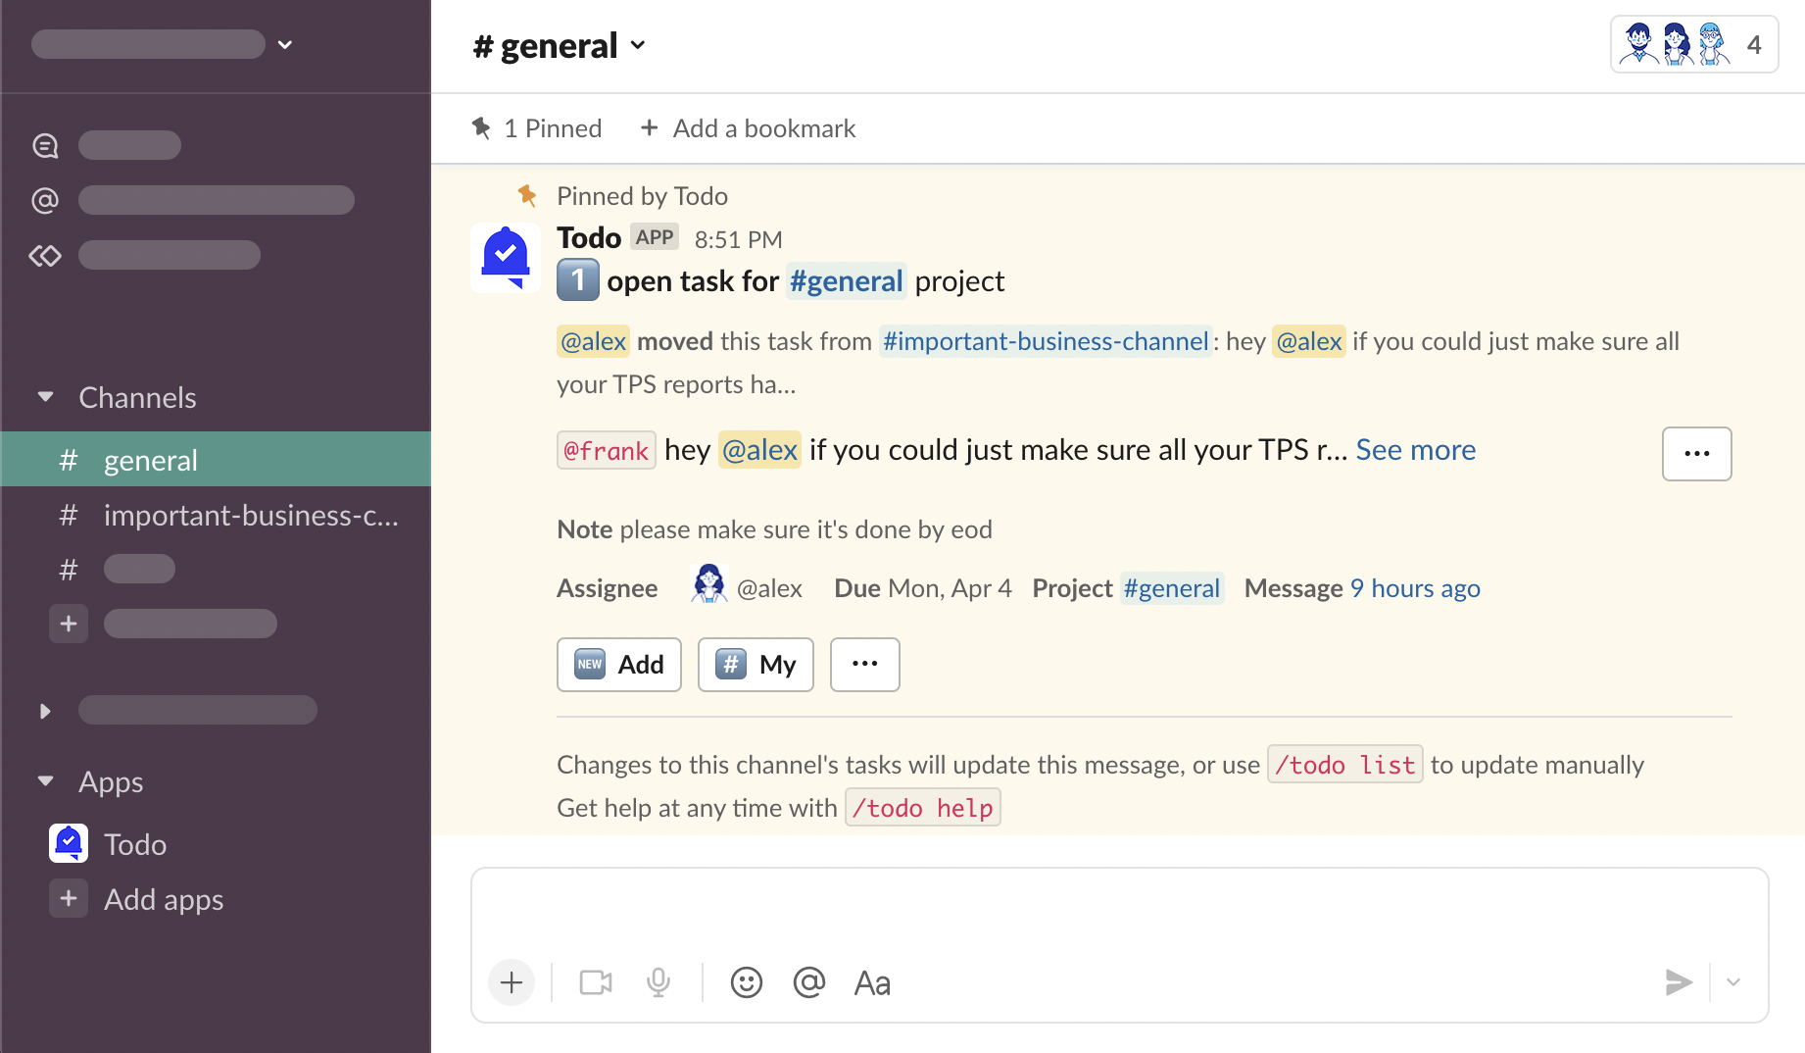The height and width of the screenshot is (1053, 1805).
Task: Open the Todo app from the sidebar
Action: (135, 844)
